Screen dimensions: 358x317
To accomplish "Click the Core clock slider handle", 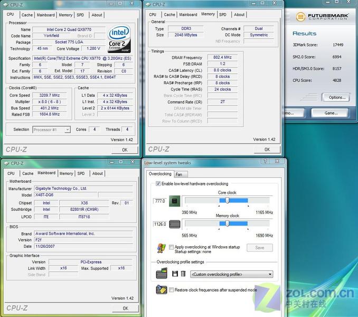I will click(x=227, y=200).
